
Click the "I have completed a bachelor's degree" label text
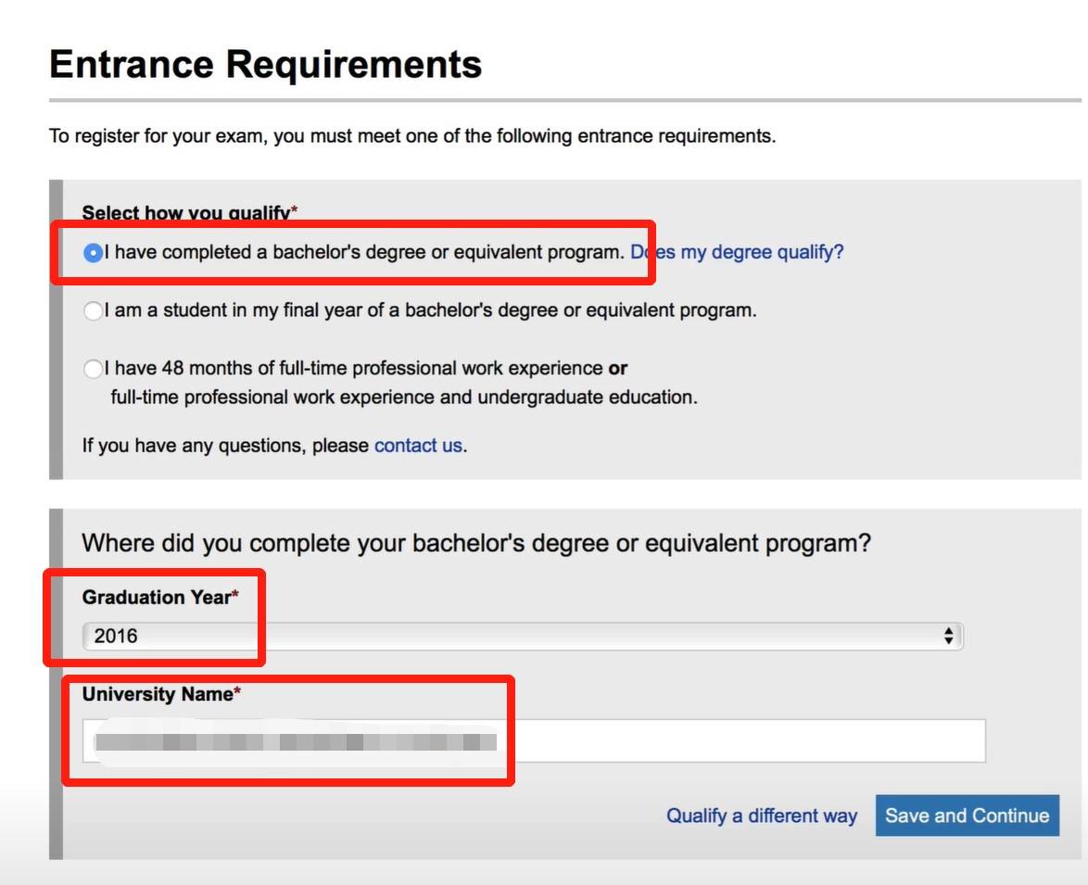363,252
